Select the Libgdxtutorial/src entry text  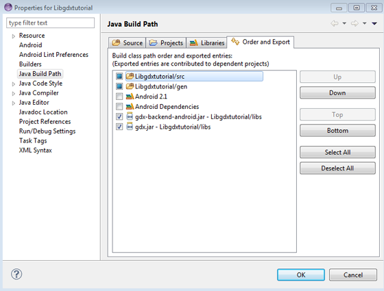[160, 77]
